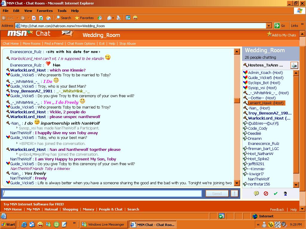Click the Go button next to address
The width and height of the screenshot is (306, 229).
tap(279, 26)
